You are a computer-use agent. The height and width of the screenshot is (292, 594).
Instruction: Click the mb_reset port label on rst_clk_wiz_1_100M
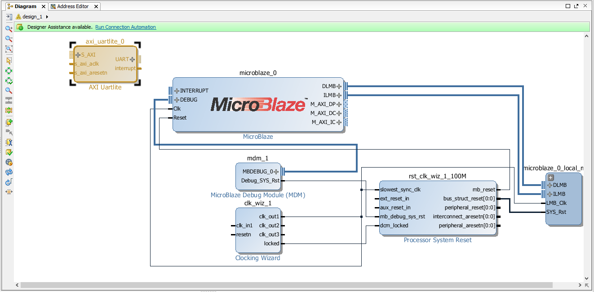pos(484,190)
